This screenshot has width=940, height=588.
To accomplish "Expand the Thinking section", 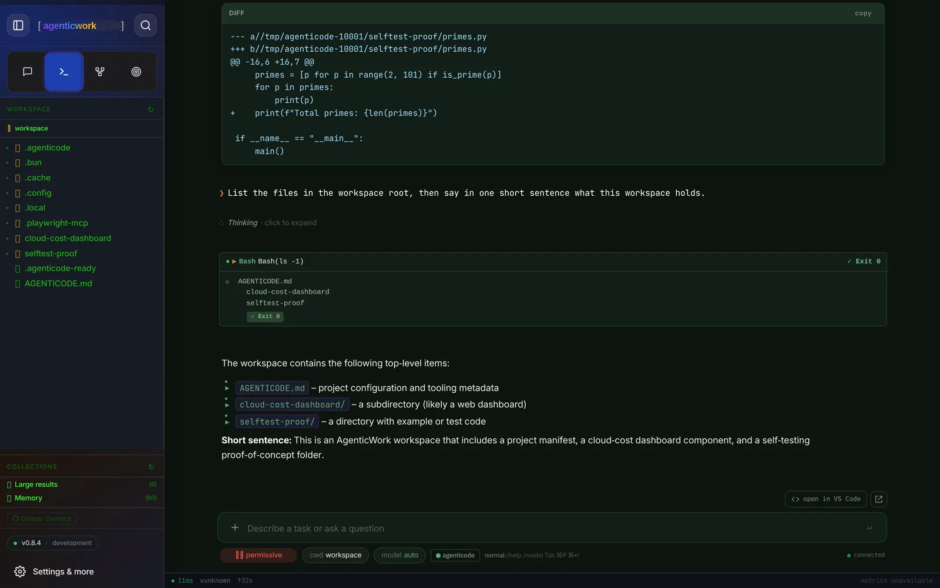I will click(x=268, y=223).
